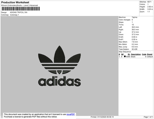Click the EndY value '0.00 in'
154x119 pixels.
click(x=134, y=39)
